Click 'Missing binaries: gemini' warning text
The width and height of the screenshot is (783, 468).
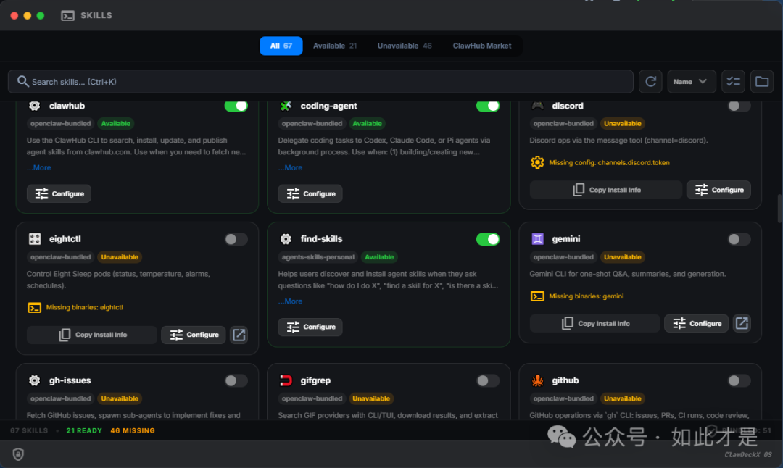coord(587,296)
